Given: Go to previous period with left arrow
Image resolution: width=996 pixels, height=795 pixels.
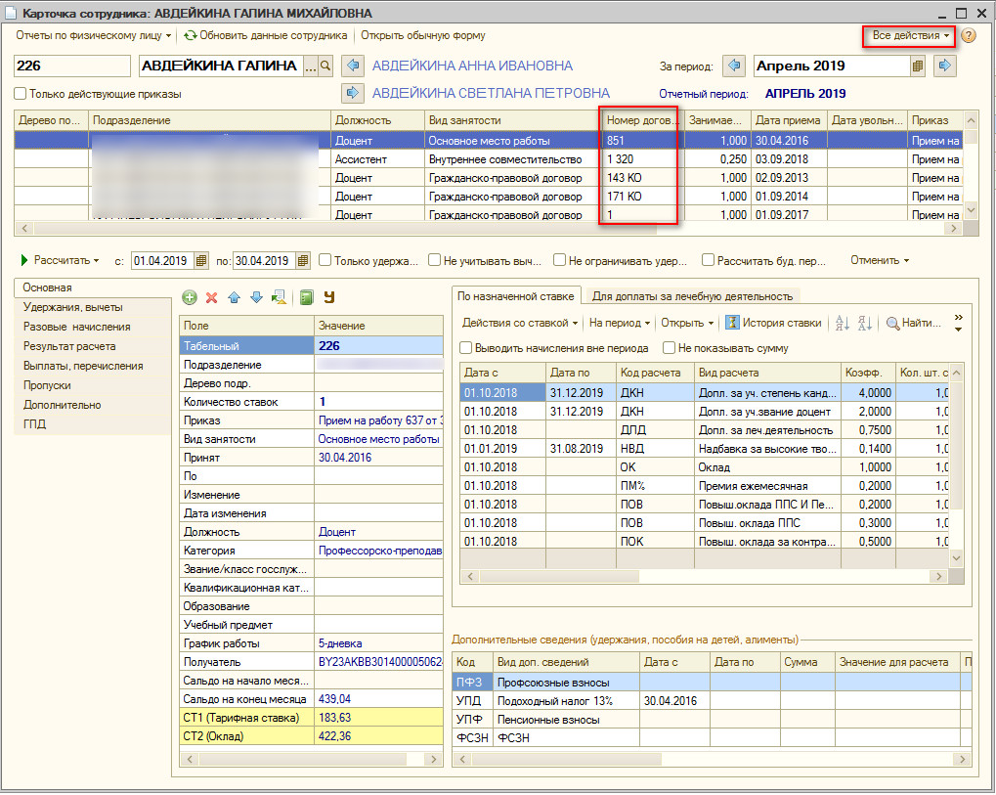Looking at the screenshot, I should [x=734, y=66].
